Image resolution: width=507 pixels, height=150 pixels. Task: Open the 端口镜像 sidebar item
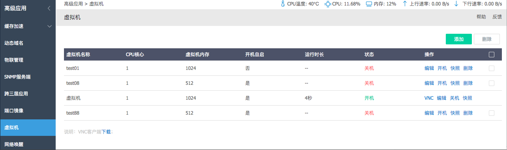pyautogui.click(x=28, y=111)
